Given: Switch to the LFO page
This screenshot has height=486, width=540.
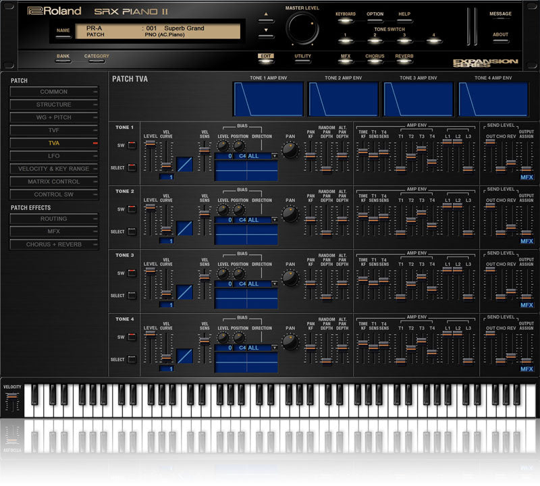Looking at the screenshot, I should coord(54,156).
